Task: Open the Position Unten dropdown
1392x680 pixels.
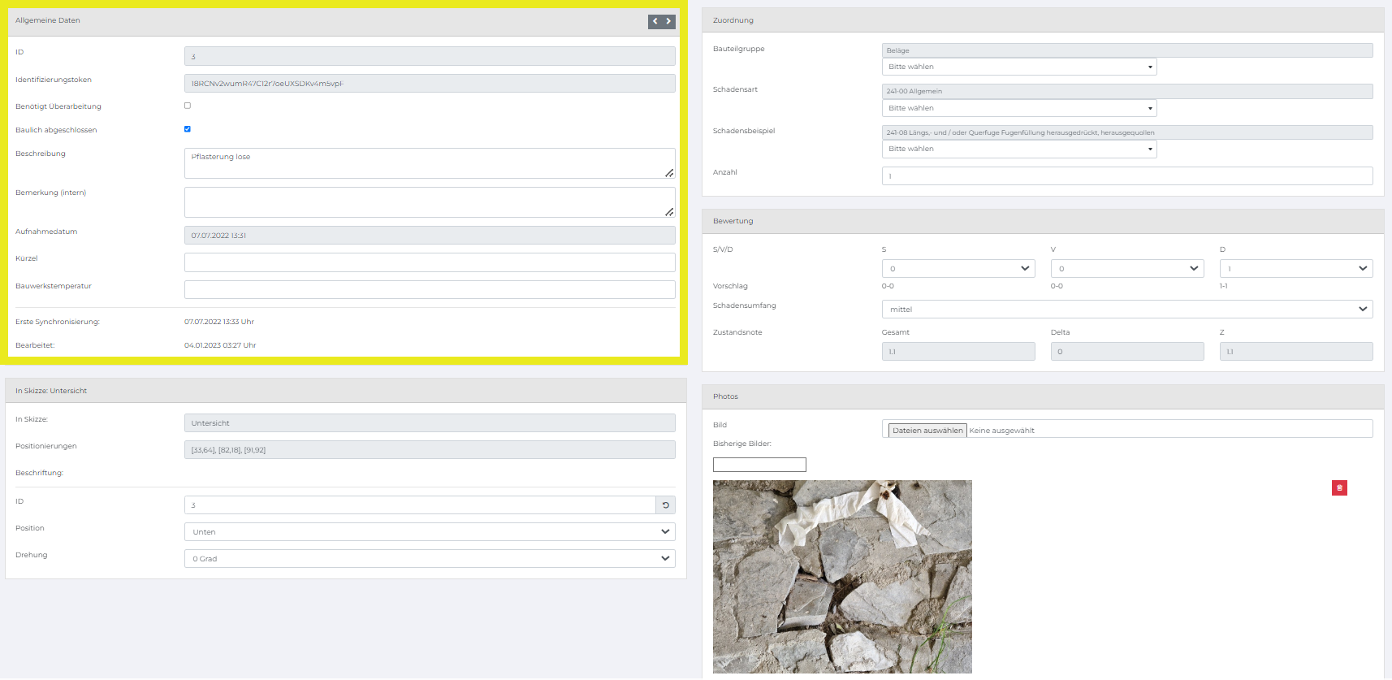Action: (x=430, y=532)
